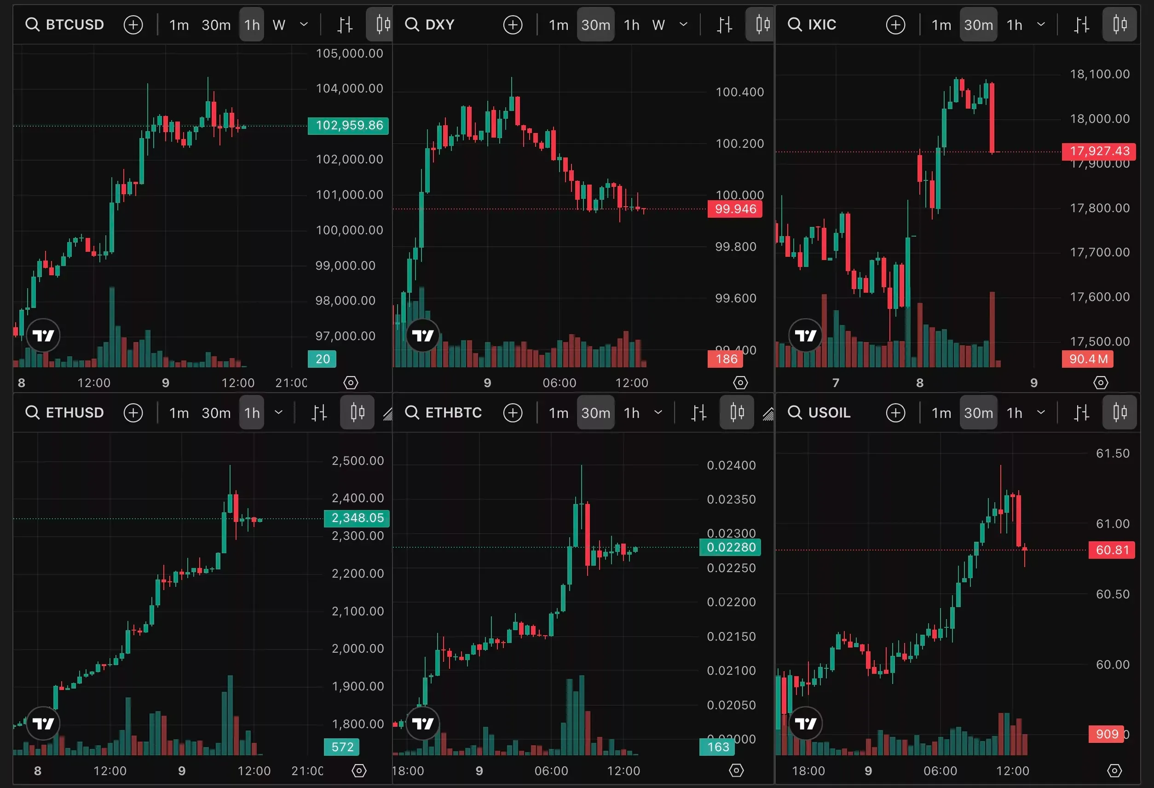Select the 30m interval on the DXY chart
Viewport: 1154px width, 788px height.
click(x=595, y=24)
